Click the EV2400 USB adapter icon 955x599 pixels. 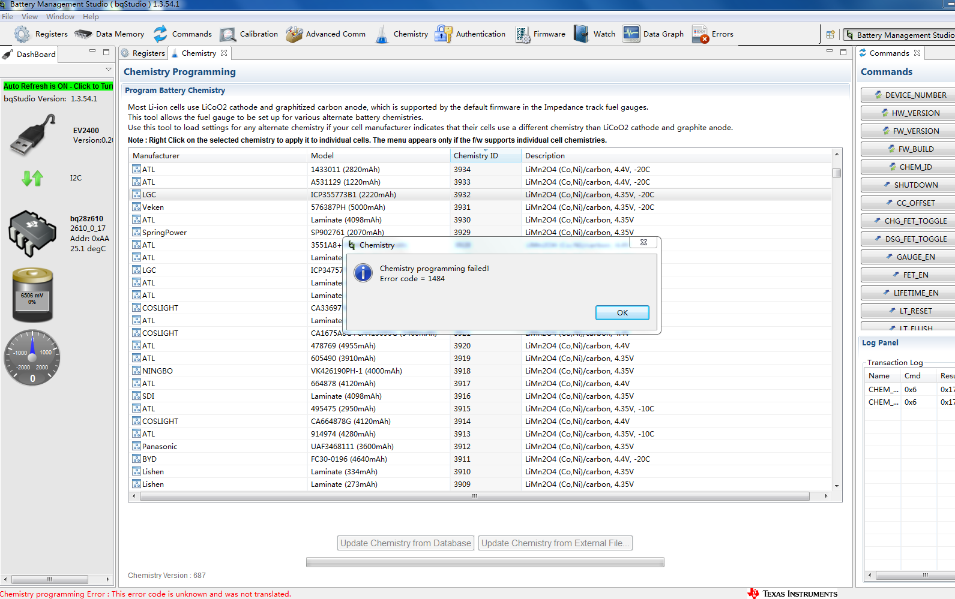coord(32,135)
